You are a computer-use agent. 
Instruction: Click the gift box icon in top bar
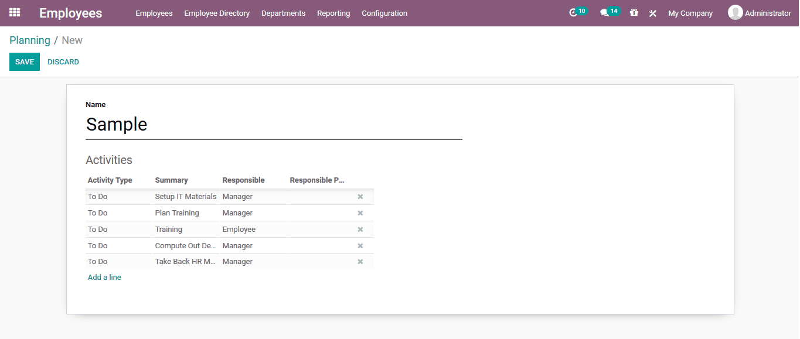[634, 12]
